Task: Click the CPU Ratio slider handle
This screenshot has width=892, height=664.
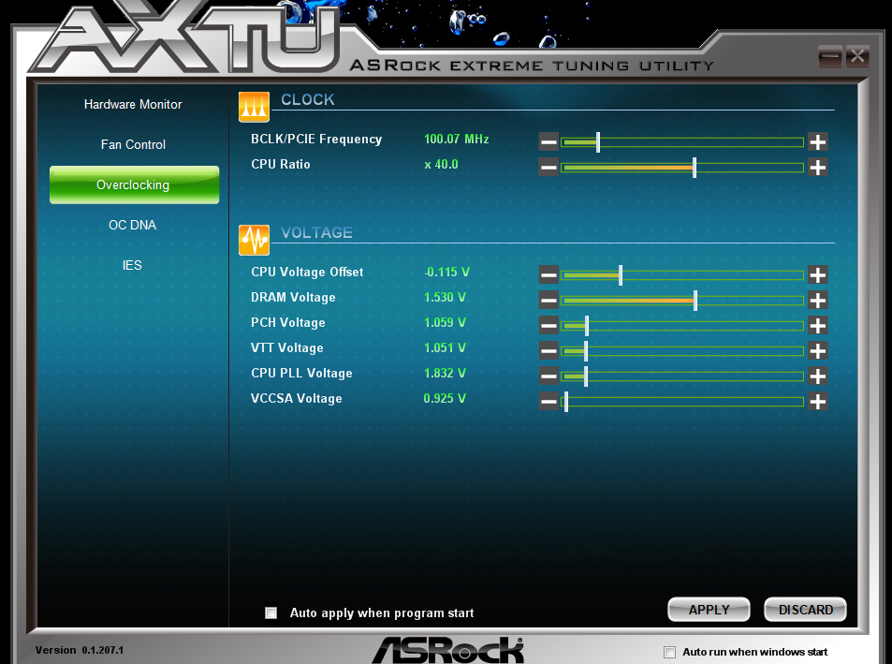Action: pos(695,168)
